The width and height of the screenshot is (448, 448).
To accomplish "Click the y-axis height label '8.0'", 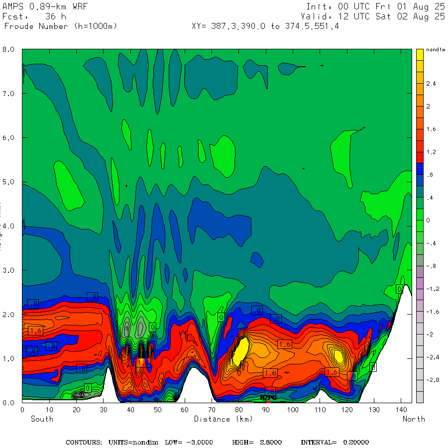I will tap(8, 49).
